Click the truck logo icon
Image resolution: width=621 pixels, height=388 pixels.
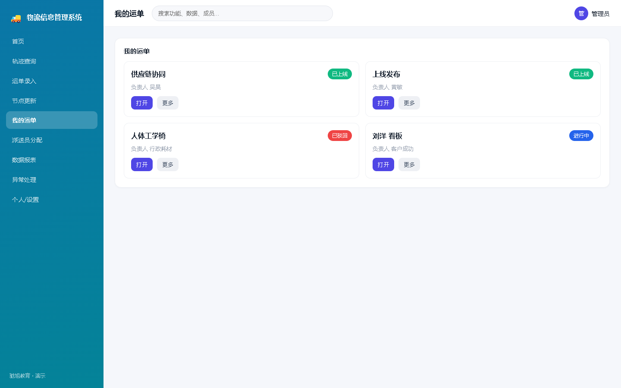16,18
